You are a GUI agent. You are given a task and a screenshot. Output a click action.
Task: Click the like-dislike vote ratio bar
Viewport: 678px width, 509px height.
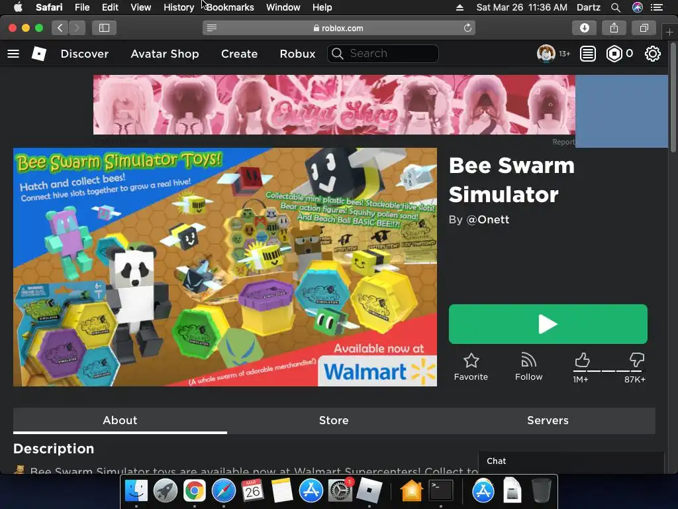(x=609, y=371)
